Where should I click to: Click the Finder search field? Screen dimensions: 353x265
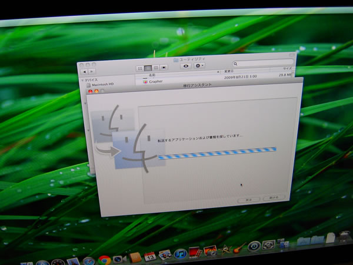click(x=263, y=63)
